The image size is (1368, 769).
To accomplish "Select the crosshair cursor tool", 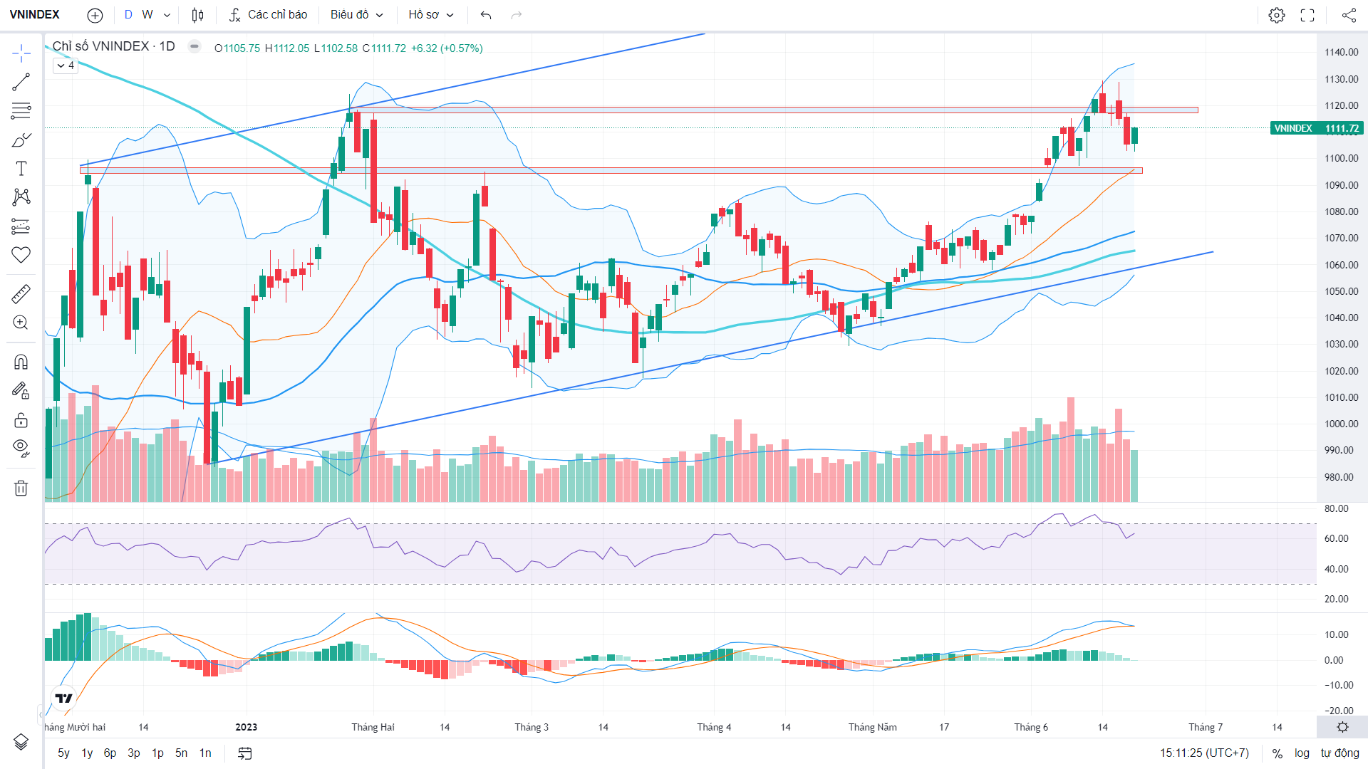I will point(21,53).
